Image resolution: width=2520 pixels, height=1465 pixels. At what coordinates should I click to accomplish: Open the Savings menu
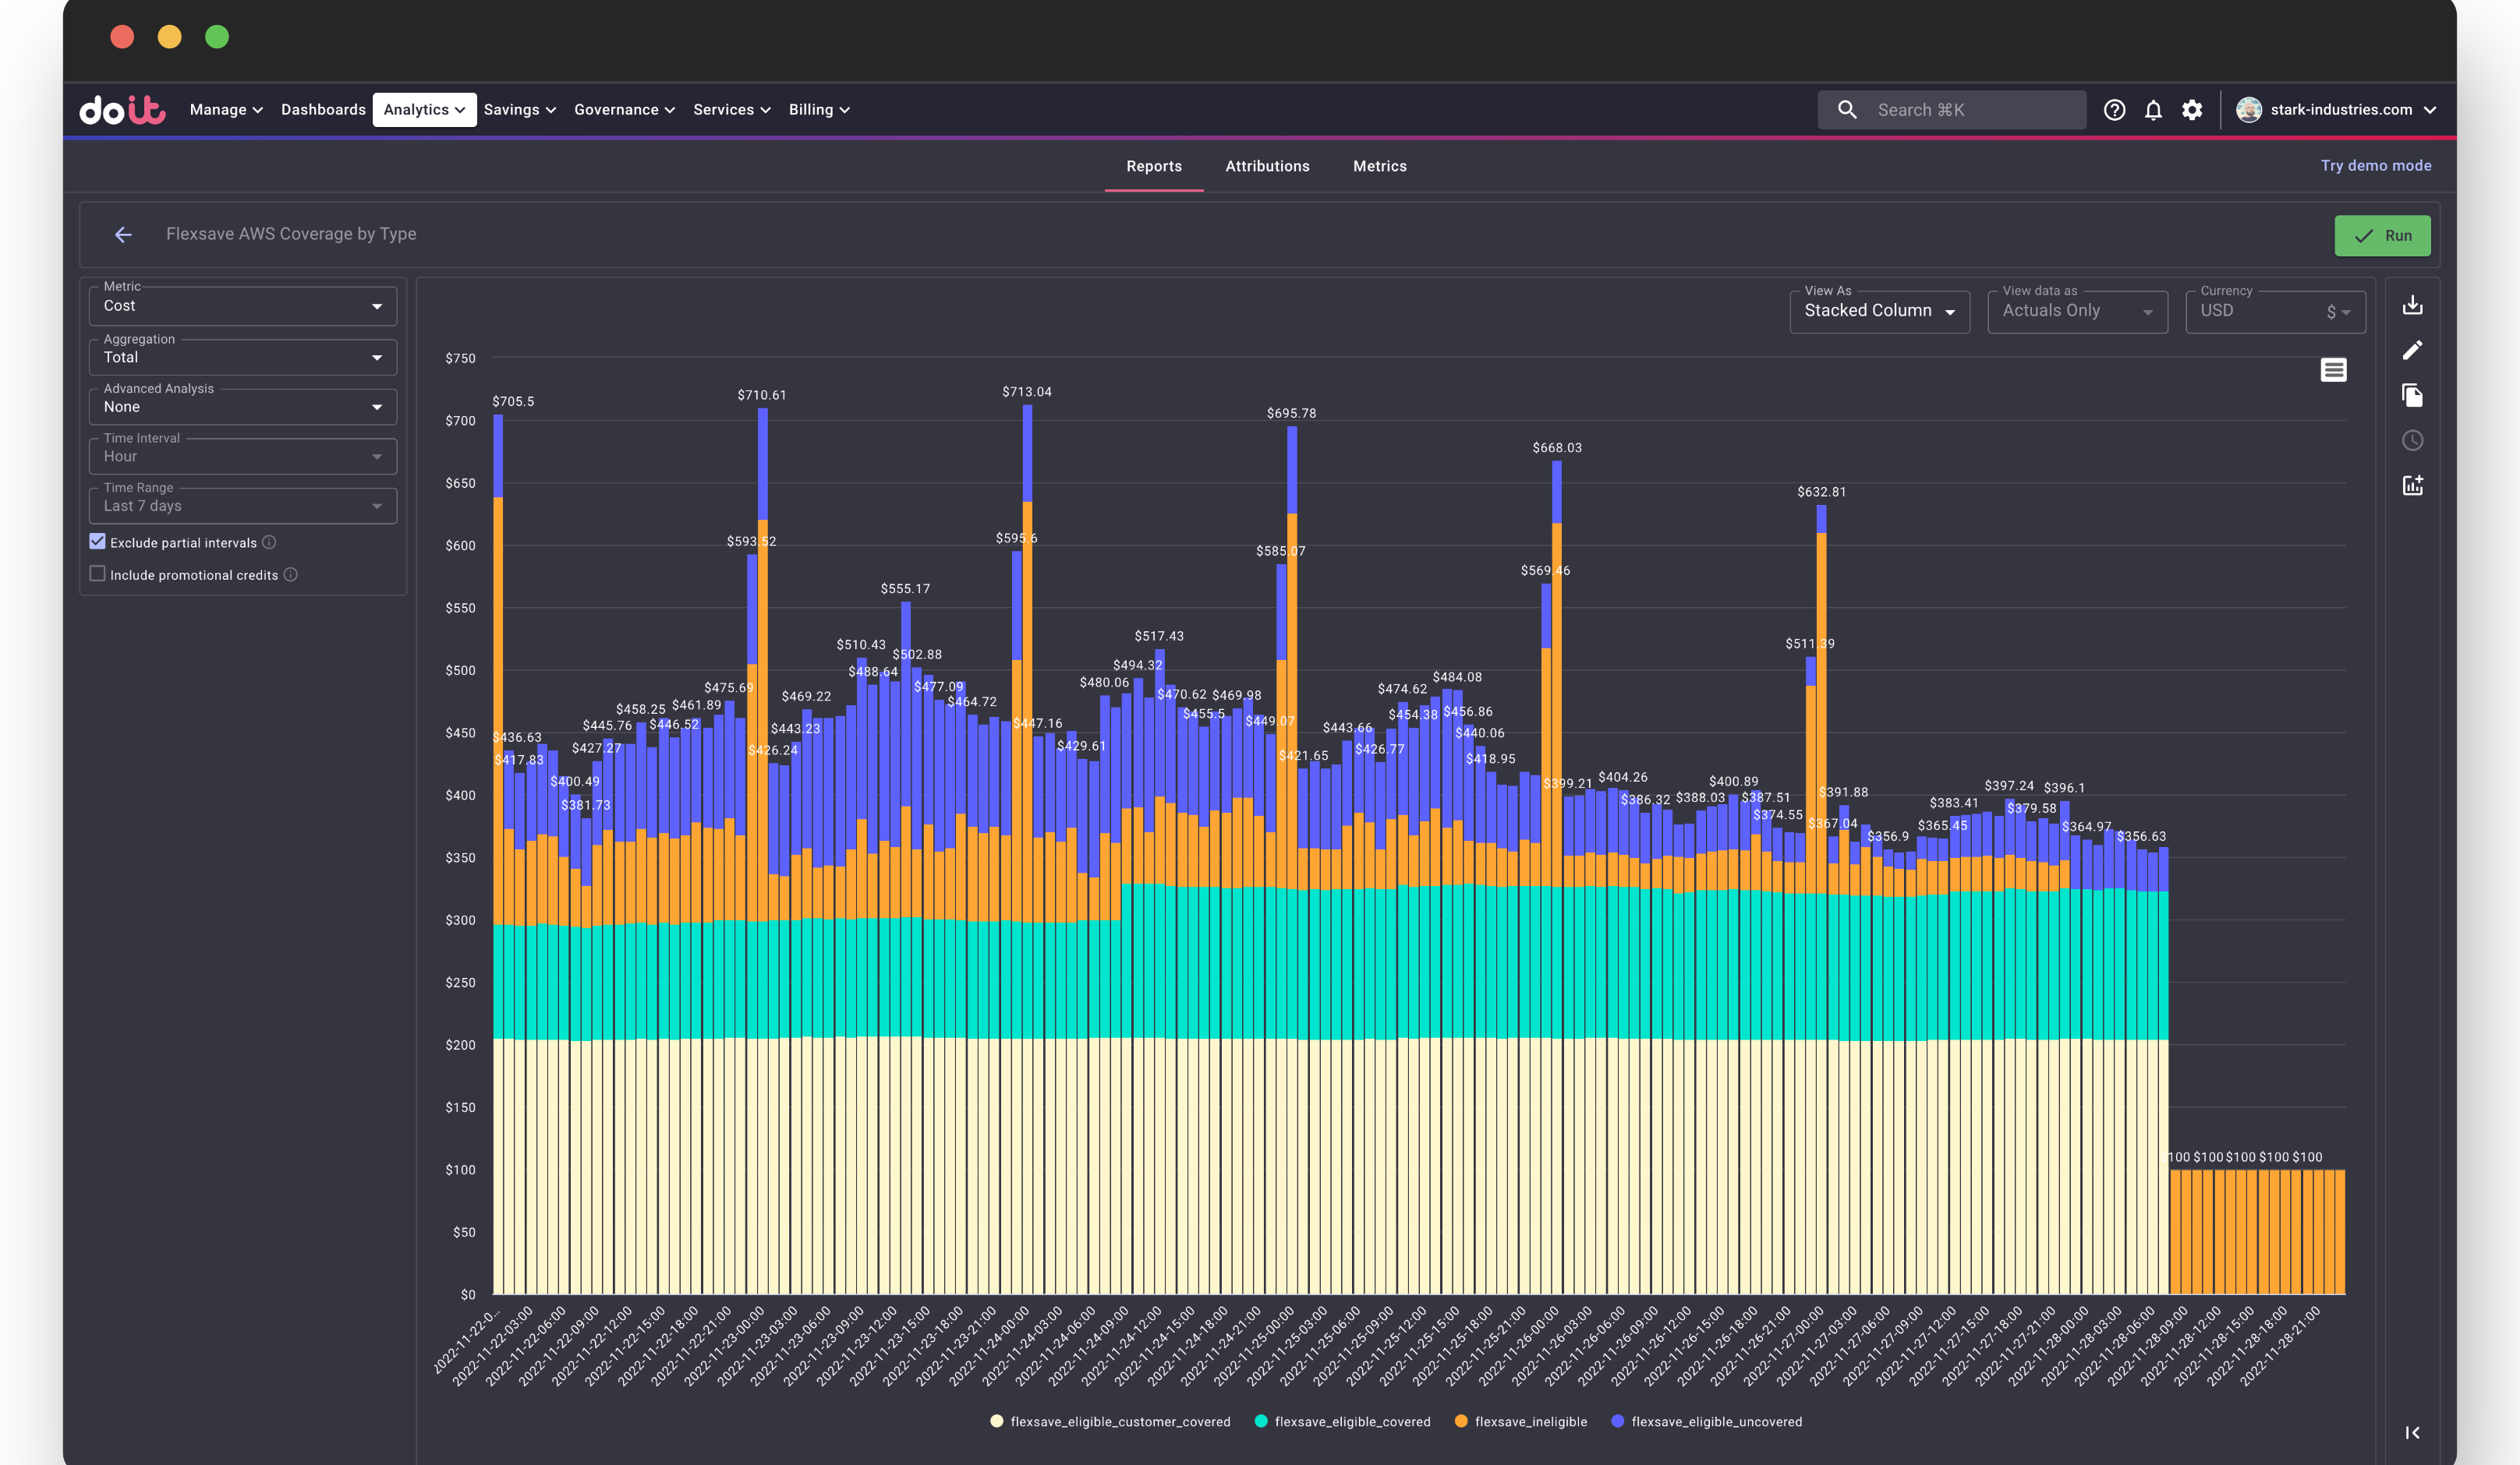(519, 110)
